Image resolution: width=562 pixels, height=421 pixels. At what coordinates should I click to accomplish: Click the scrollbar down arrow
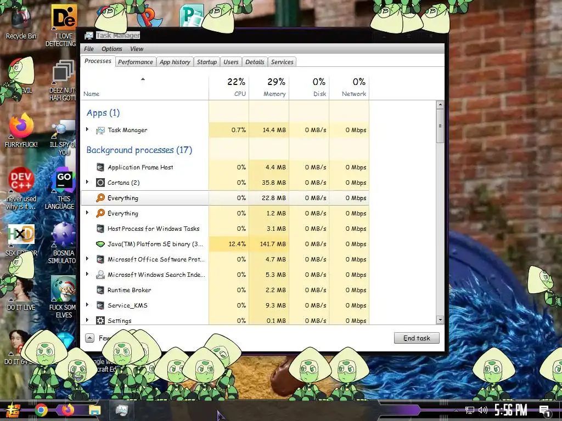click(x=440, y=320)
